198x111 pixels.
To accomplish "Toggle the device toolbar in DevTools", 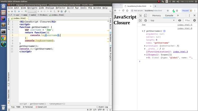I will tap(145, 15).
